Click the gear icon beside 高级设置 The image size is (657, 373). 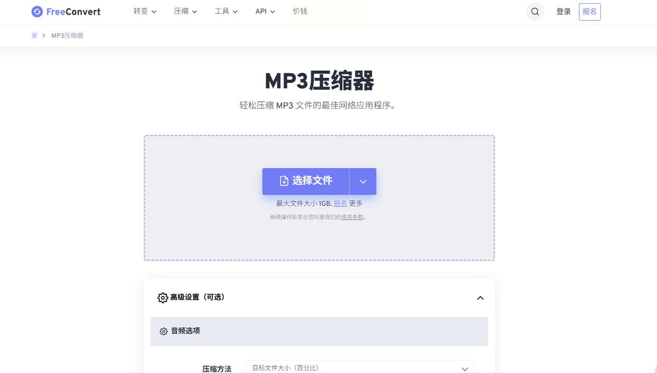[x=163, y=298]
